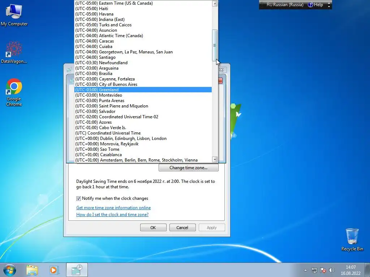Click the Apply button
The height and width of the screenshot is (277, 370).
[212, 228]
